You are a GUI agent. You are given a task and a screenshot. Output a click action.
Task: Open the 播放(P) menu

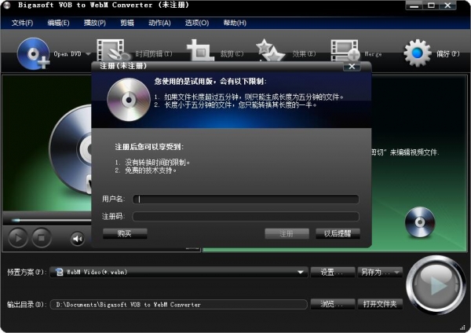click(x=95, y=23)
